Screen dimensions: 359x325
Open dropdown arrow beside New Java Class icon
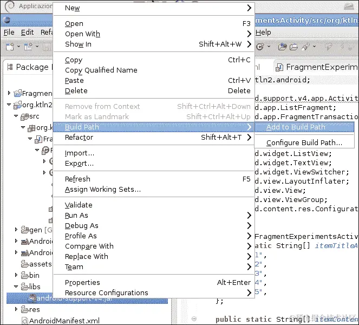coord(269,47)
